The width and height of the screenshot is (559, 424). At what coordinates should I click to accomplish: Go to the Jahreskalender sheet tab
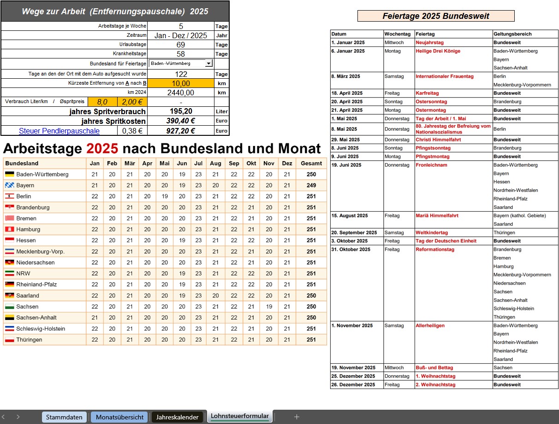click(x=177, y=417)
